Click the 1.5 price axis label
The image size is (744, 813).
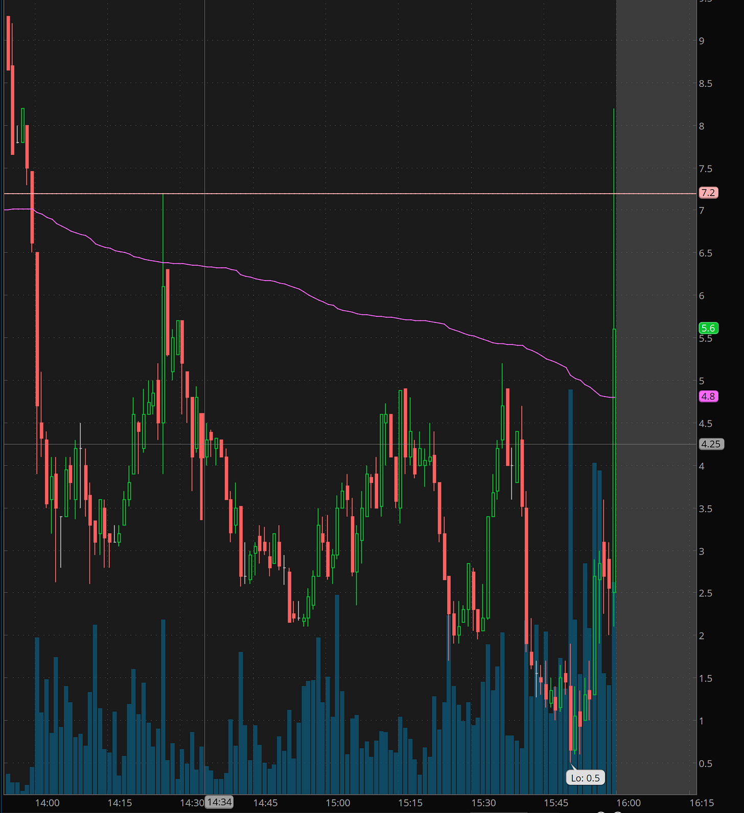705,678
